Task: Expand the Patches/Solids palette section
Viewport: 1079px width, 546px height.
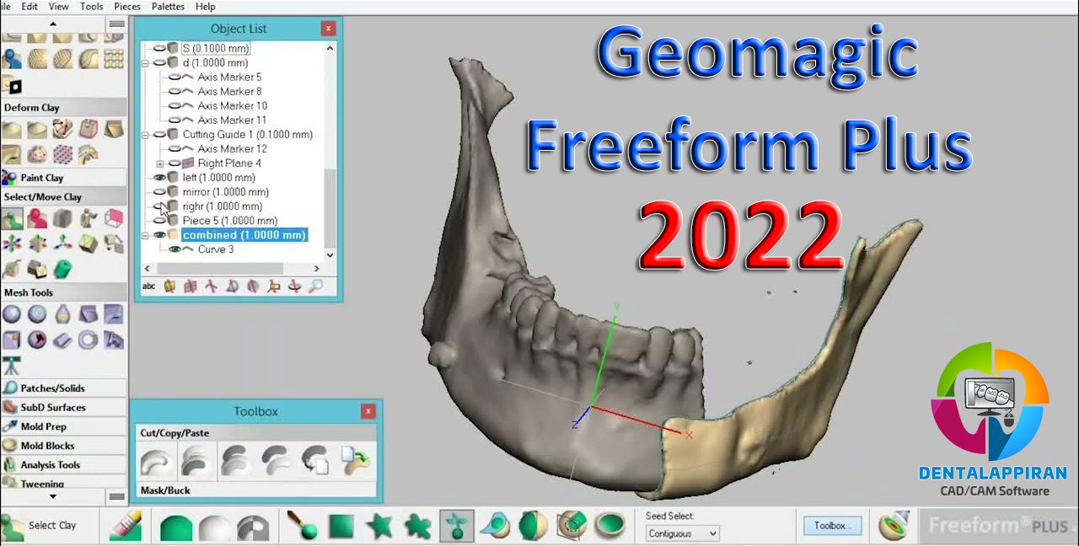Action: point(63,388)
